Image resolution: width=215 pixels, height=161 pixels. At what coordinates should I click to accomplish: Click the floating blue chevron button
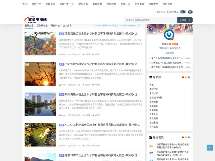click(210, 148)
